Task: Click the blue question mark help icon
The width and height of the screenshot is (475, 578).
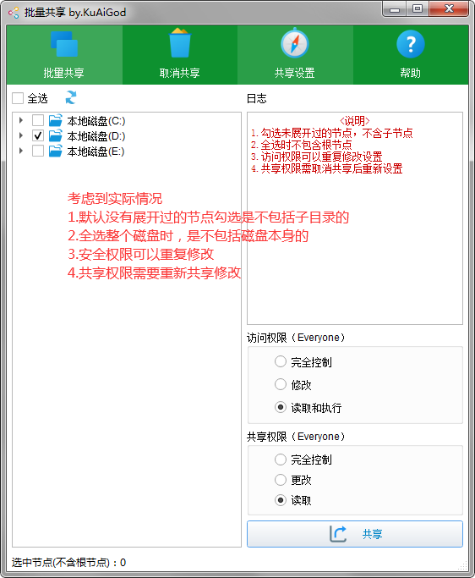Action: pyautogui.click(x=411, y=44)
